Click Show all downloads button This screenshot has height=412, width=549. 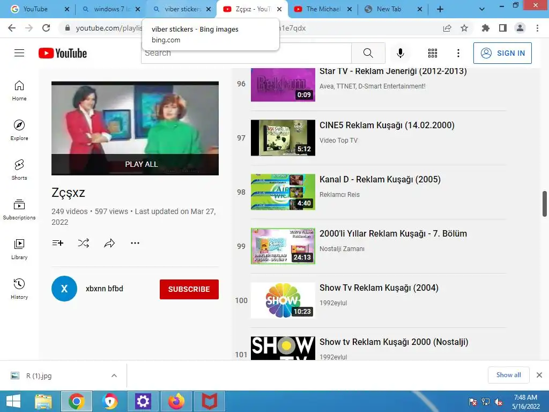pyautogui.click(x=508, y=375)
